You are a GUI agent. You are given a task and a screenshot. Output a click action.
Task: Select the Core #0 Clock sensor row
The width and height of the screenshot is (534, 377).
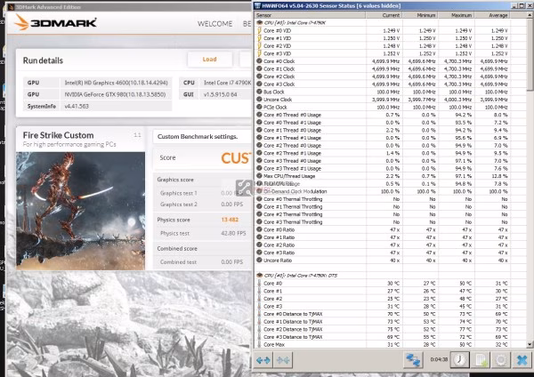coord(383,61)
